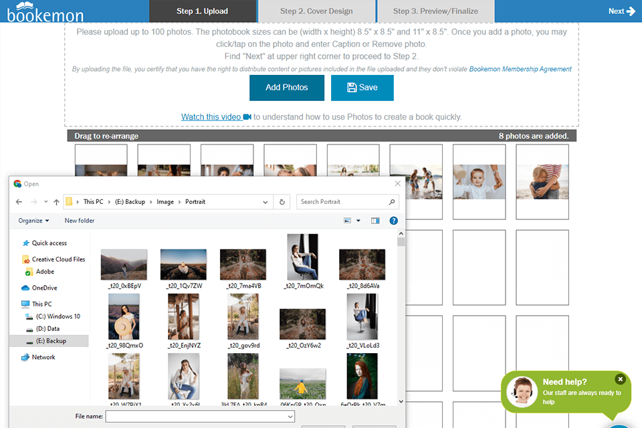Select the yellow raincoat field photo
The image size is (642, 428).
tap(302, 384)
